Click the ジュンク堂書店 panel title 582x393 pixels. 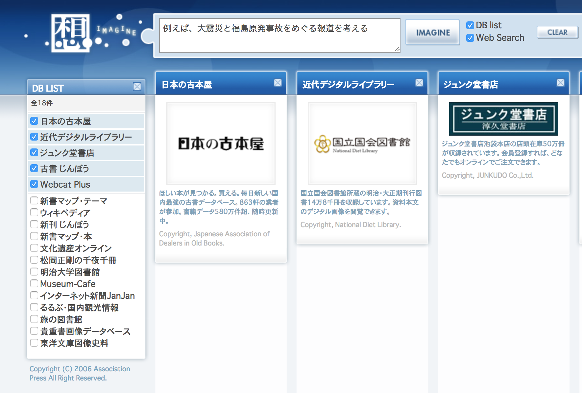click(x=471, y=85)
